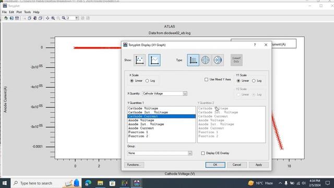The width and height of the screenshot is (334, 188).
Task: Click the print icon in Tonyplot toolbar
Action: [x=17, y=18]
